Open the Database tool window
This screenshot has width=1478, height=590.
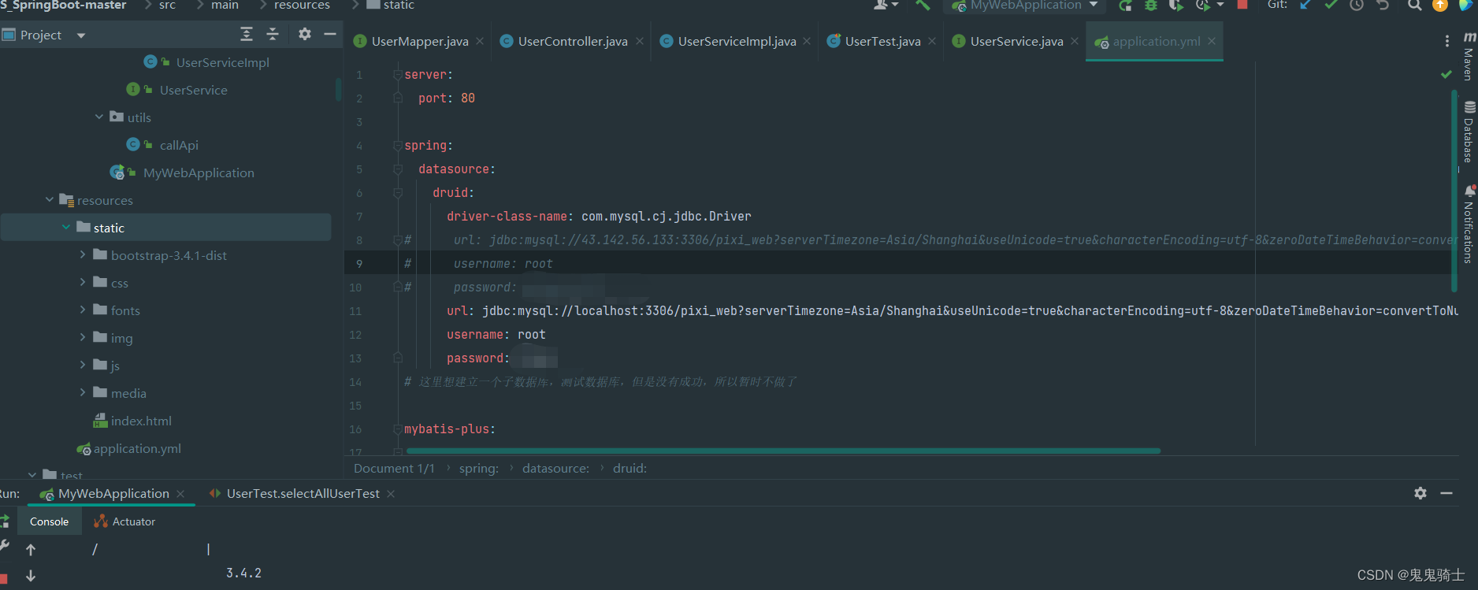tap(1469, 132)
